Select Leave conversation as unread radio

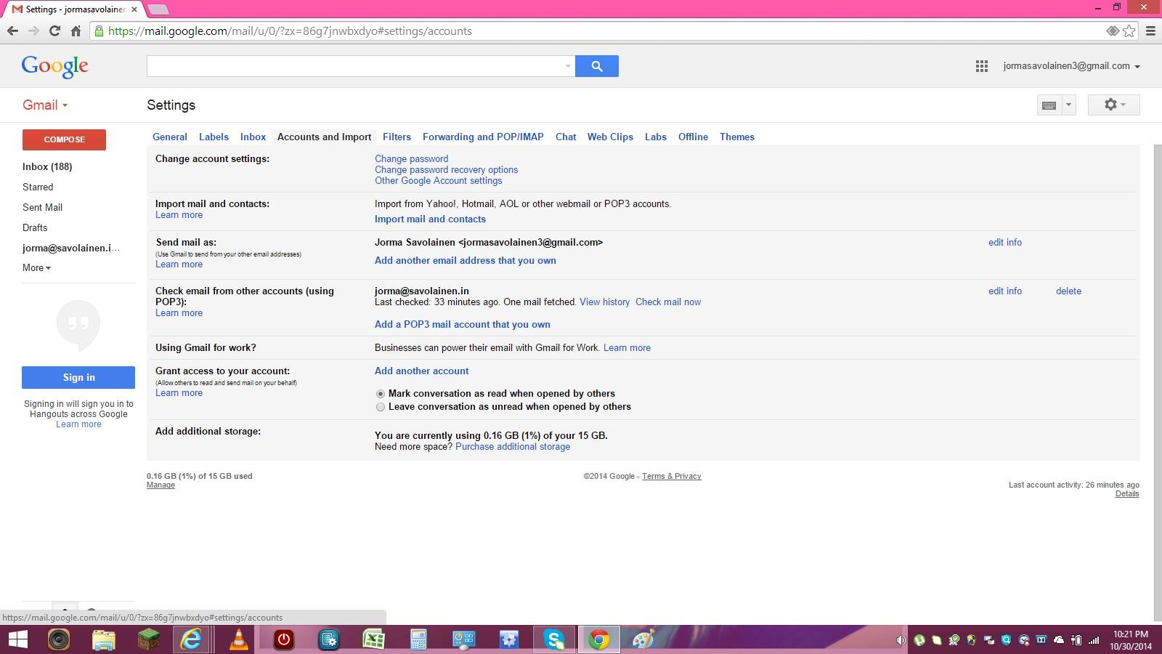tap(380, 407)
